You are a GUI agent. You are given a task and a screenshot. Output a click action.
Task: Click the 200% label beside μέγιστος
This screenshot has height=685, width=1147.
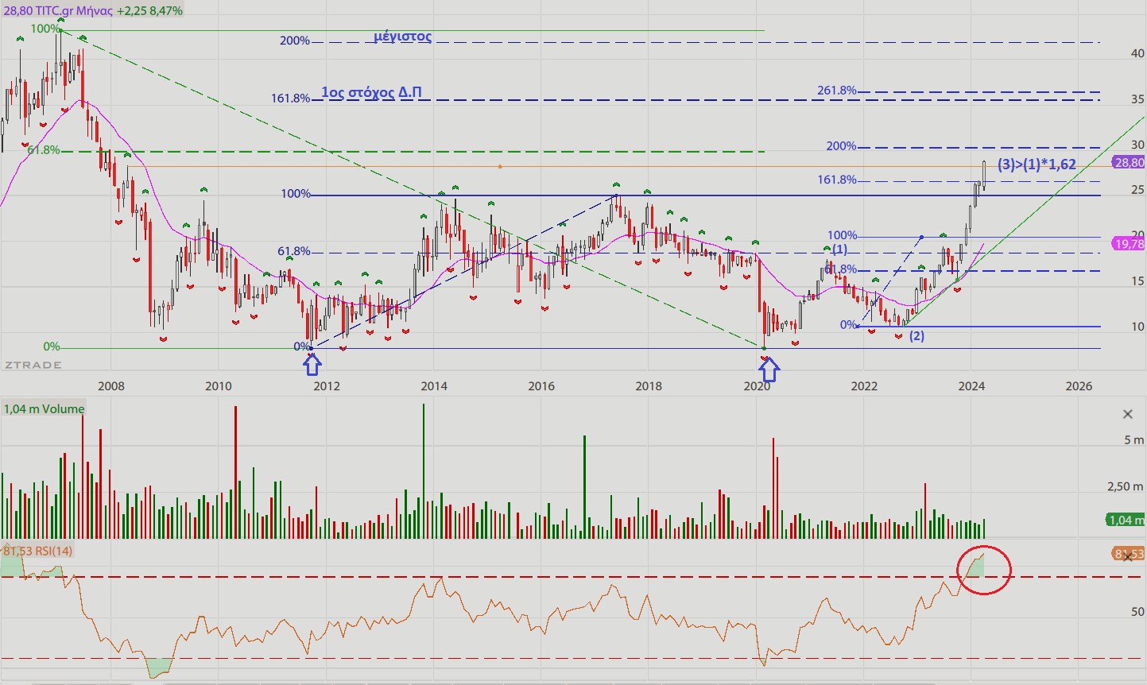click(x=295, y=41)
